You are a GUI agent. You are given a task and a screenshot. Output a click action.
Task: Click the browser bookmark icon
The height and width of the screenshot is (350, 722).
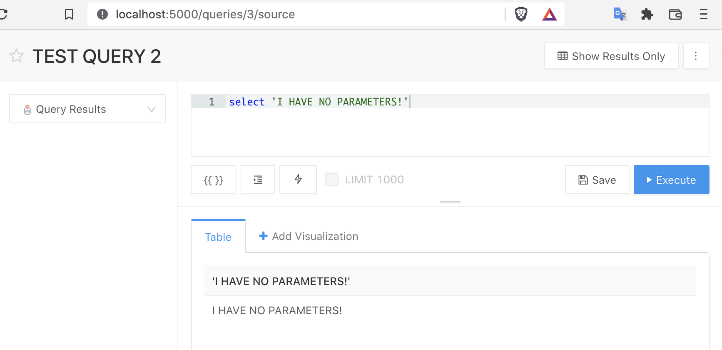pyautogui.click(x=69, y=14)
